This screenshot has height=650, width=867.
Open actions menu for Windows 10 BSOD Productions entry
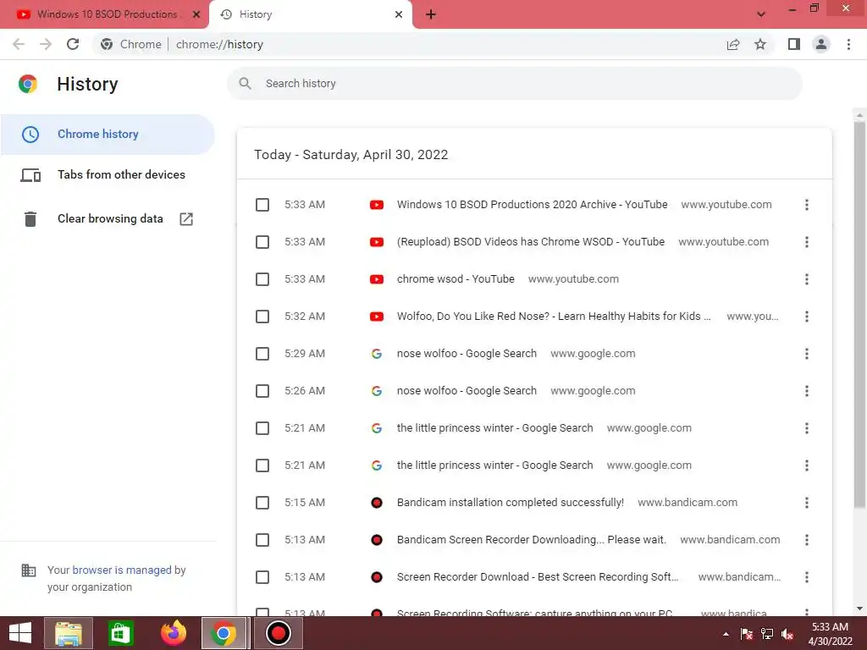[807, 205]
